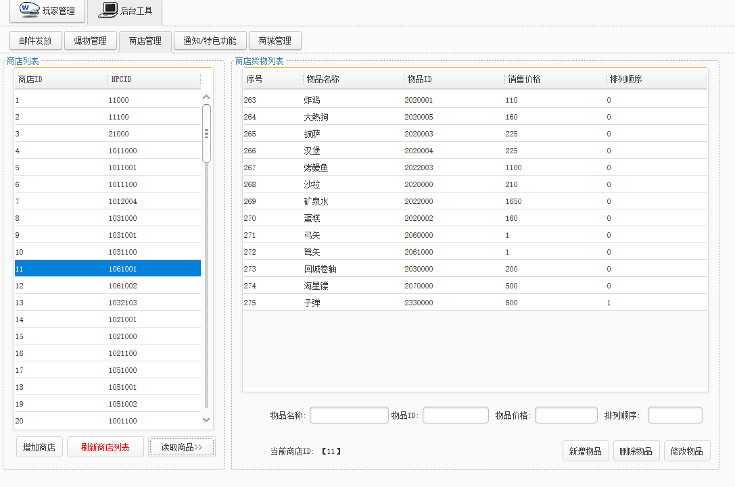Switch to the 爆物管理 tab
The image size is (735, 487).
[91, 41]
